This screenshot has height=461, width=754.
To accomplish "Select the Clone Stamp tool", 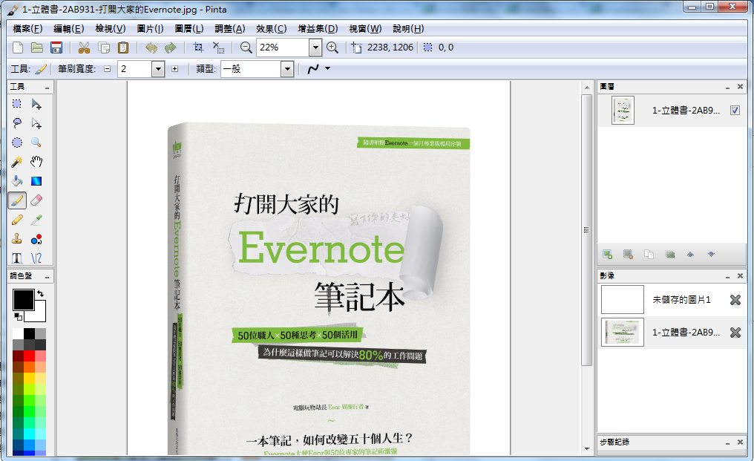I will coord(17,239).
